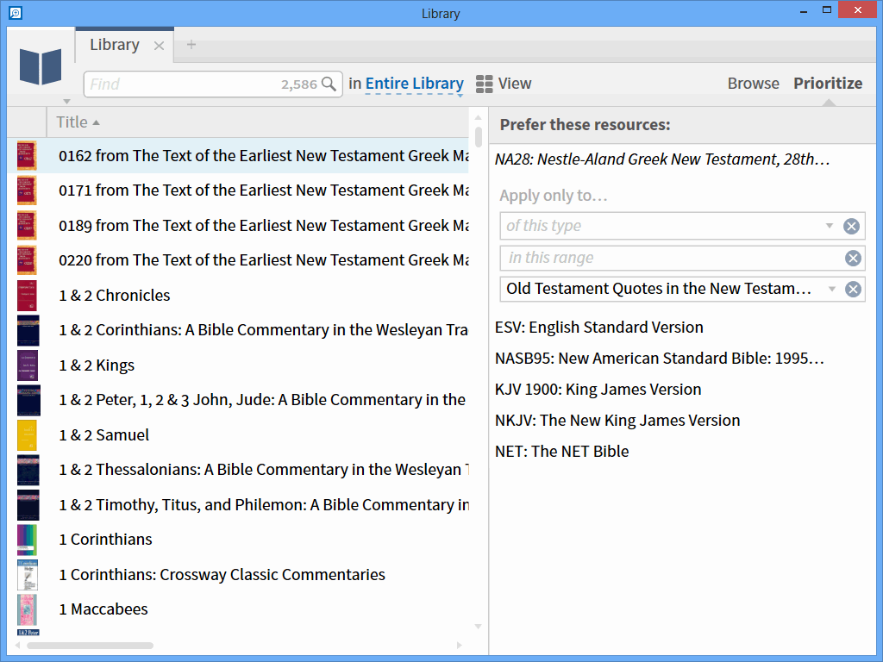Click the 1 Maccabees pink cover icon
Image resolution: width=883 pixels, height=662 pixels.
(x=27, y=609)
